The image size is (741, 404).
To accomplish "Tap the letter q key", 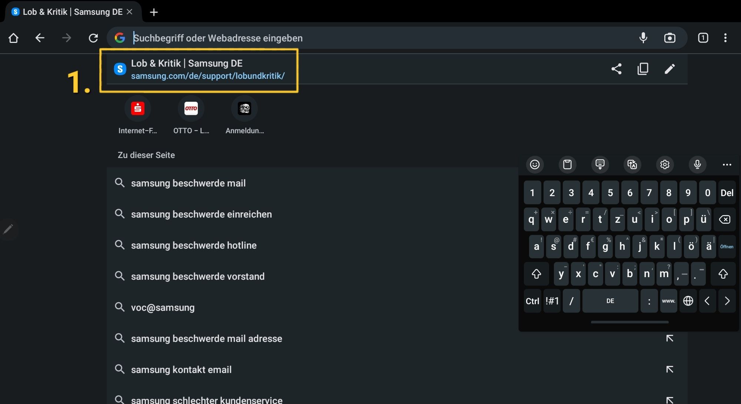I will [531, 219].
